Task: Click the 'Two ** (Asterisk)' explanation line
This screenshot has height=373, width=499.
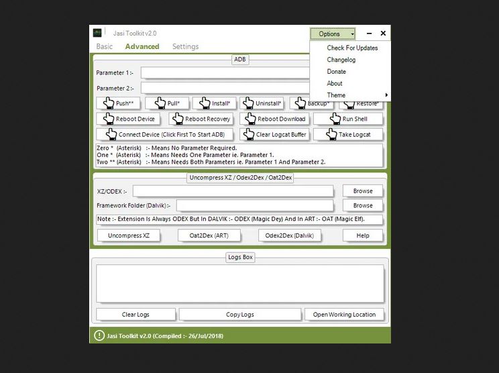Action: coord(211,162)
